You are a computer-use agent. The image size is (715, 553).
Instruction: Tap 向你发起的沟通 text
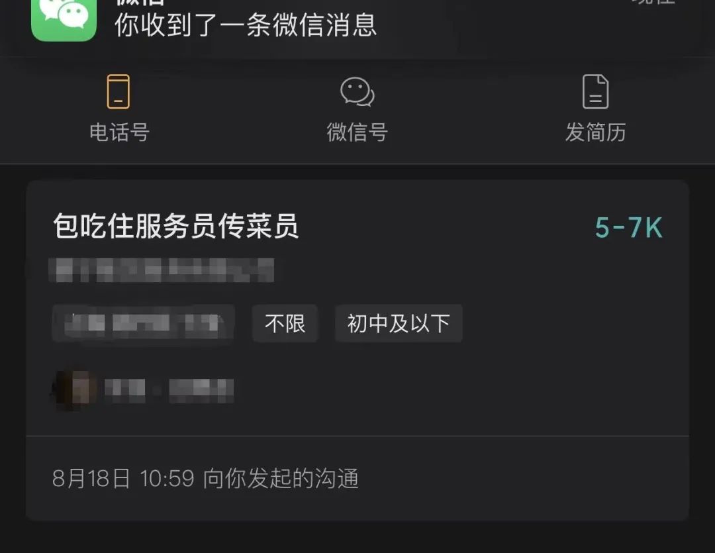[x=281, y=479]
